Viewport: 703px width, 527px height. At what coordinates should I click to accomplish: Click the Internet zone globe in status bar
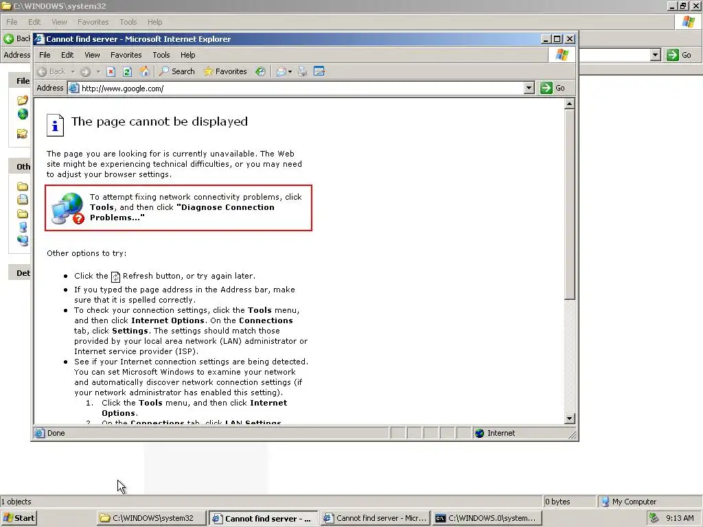click(x=480, y=433)
